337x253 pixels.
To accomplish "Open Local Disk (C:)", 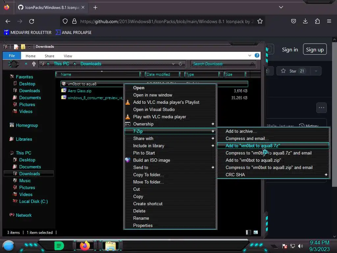I will point(33,201).
